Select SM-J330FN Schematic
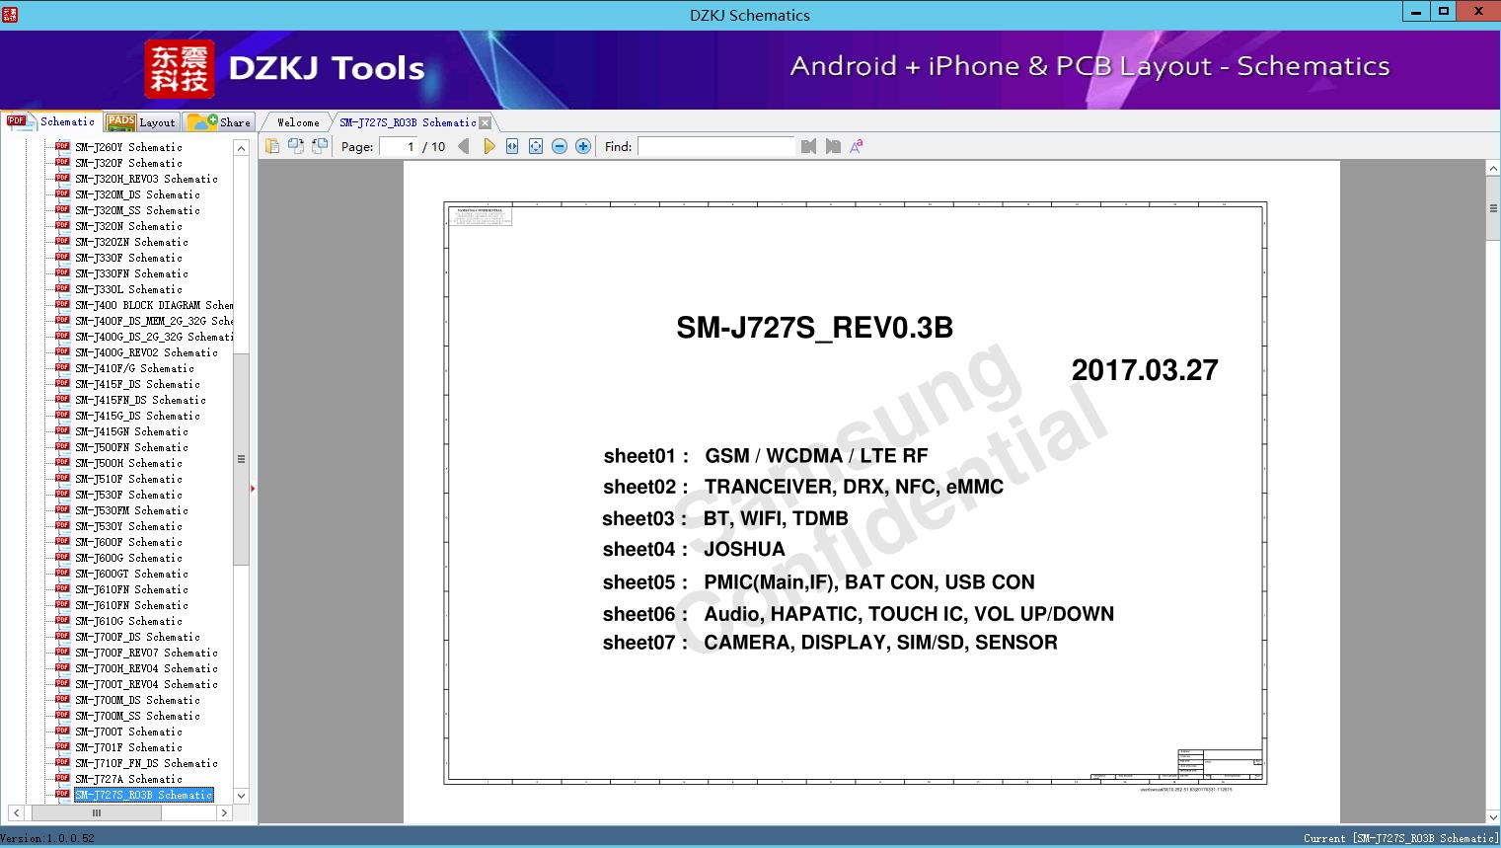The image size is (1501, 848). [x=131, y=273]
